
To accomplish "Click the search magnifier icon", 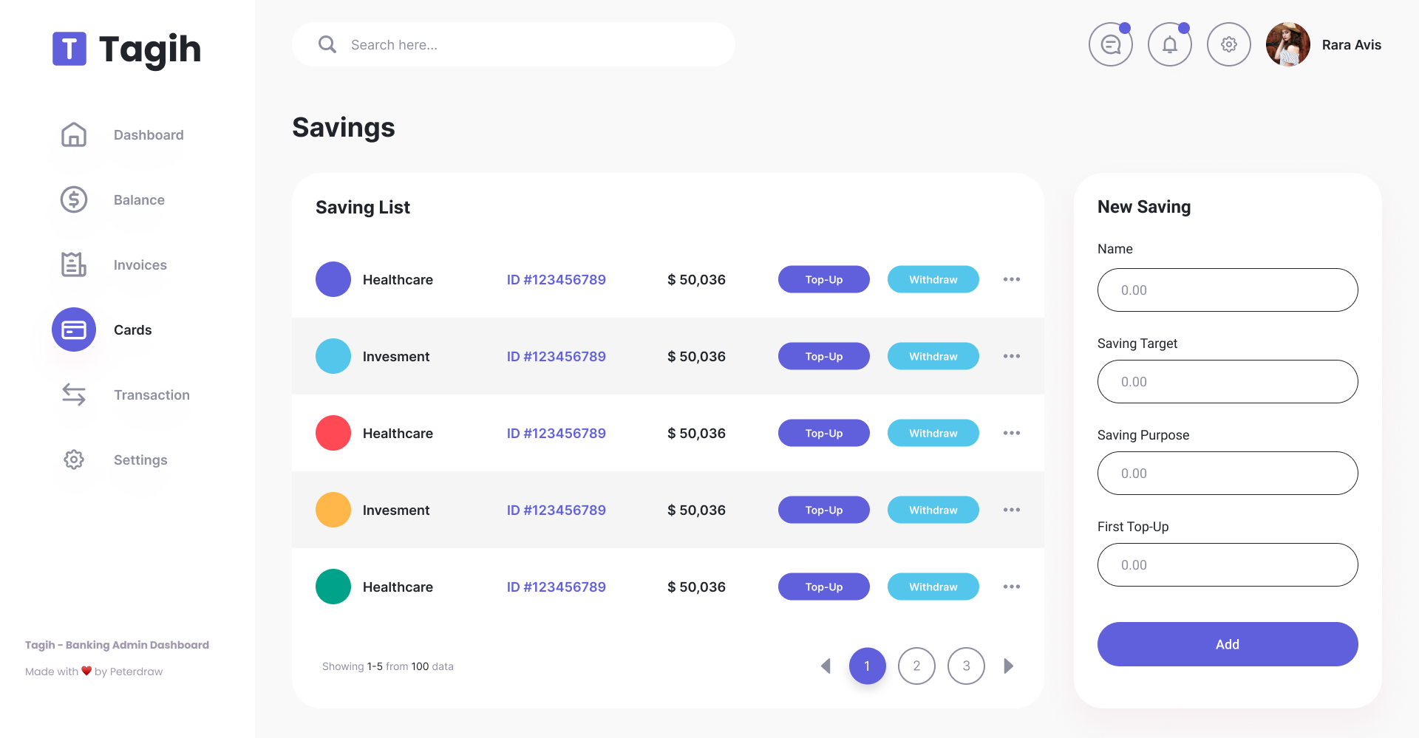I will tap(327, 44).
